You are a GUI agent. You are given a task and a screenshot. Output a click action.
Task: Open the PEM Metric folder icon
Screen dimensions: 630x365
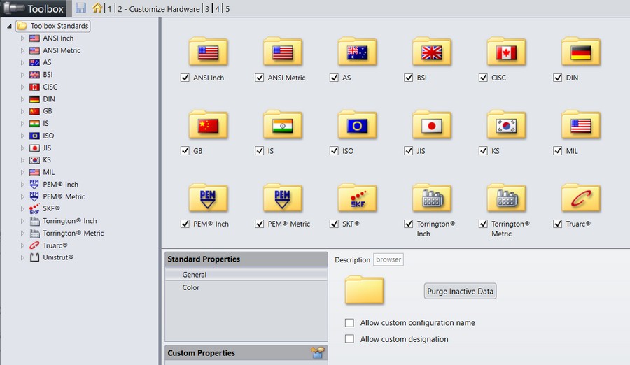click(283, 198)
